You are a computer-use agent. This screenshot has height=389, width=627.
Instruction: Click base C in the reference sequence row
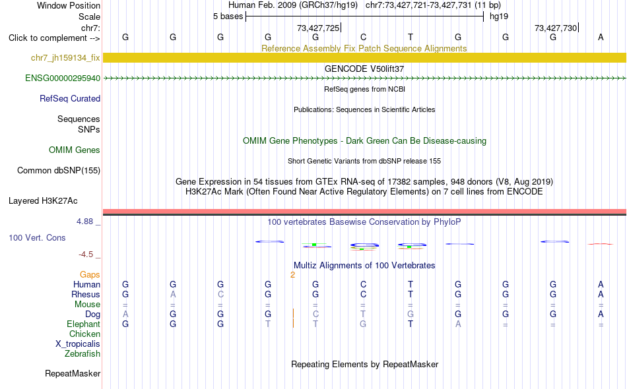(x=363, y=37)
